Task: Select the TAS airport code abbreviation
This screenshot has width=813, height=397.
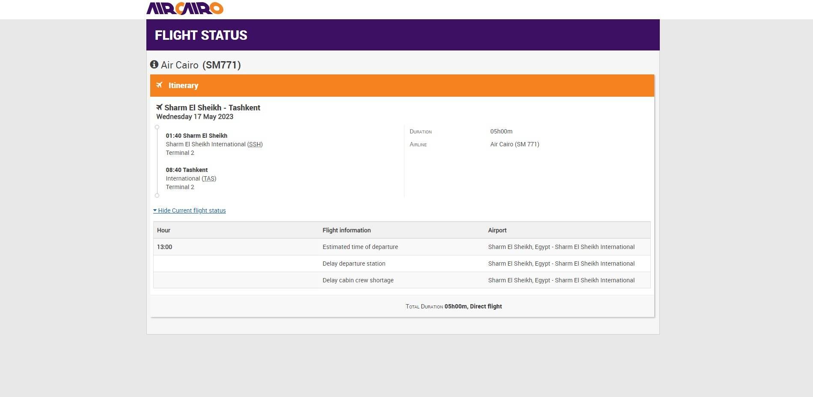Action: pos(209,178)
